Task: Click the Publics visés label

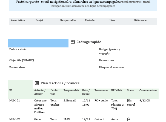Action: pyautogui.click(x=18, y=49)
